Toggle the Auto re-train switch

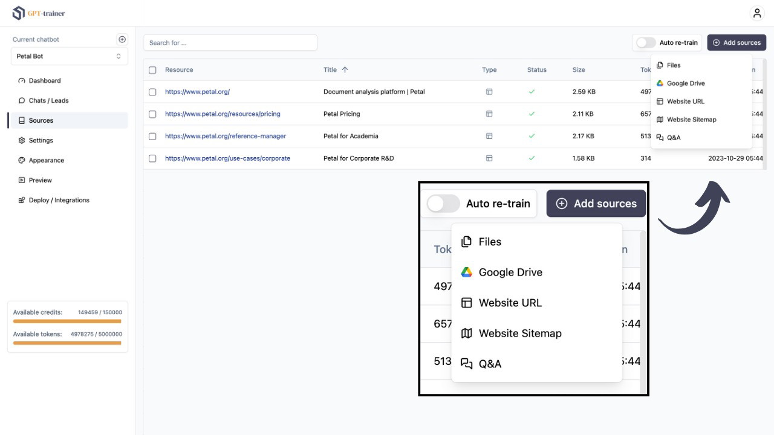pos(646,43)
